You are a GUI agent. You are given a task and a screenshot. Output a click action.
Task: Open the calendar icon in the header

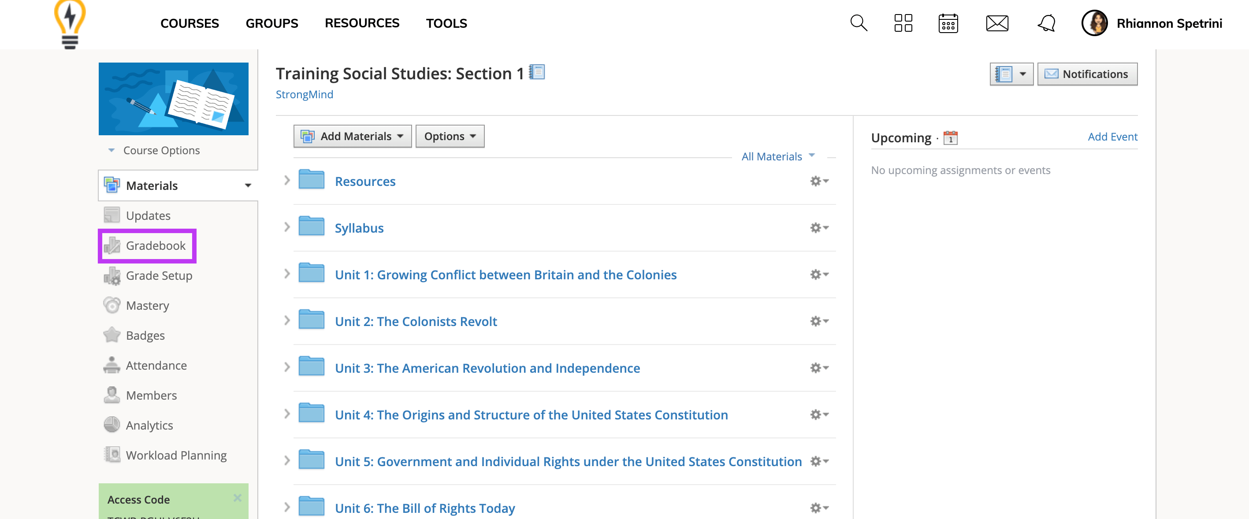point(948,23)
